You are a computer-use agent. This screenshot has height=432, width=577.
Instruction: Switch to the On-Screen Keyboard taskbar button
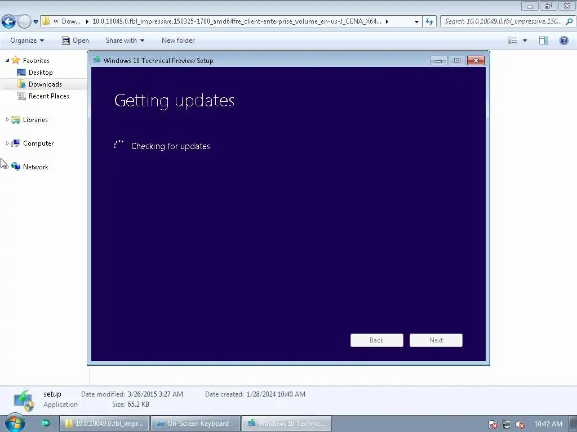click(196, 424)
